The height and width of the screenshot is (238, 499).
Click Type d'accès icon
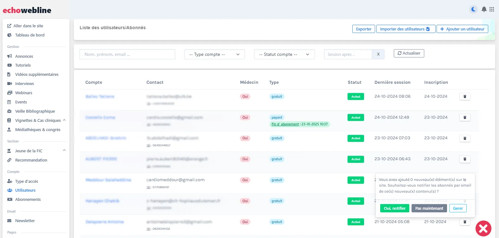tap(10, 181)
